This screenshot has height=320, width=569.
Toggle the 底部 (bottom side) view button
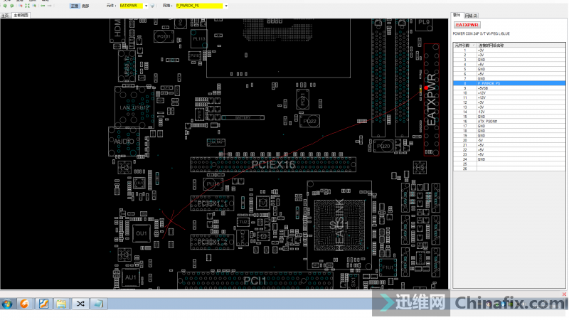coord(85,6)
